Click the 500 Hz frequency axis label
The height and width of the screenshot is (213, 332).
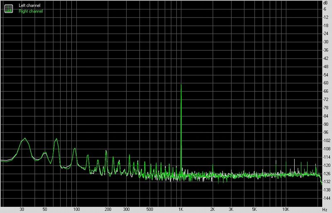click(x=149, y=210)
